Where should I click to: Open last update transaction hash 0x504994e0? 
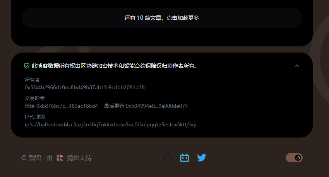point(157,106)
